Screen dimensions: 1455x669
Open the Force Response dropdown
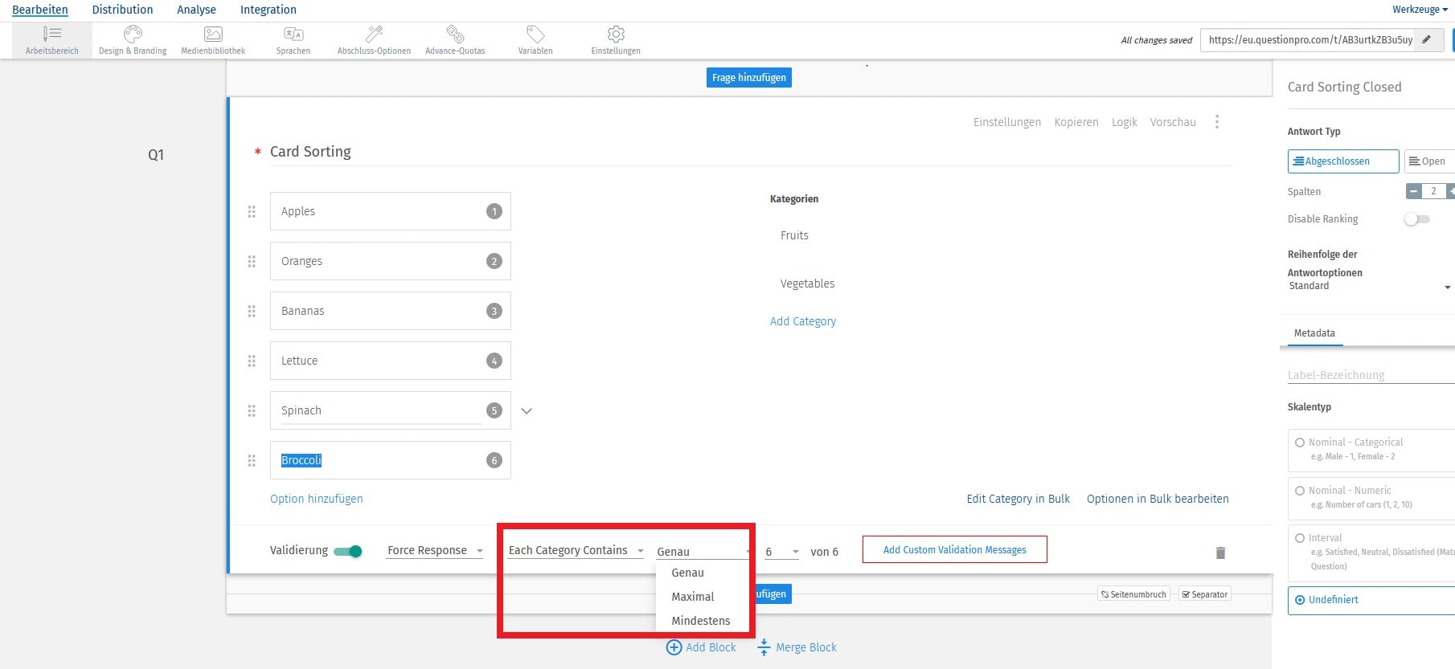click(x=435, y=551)
